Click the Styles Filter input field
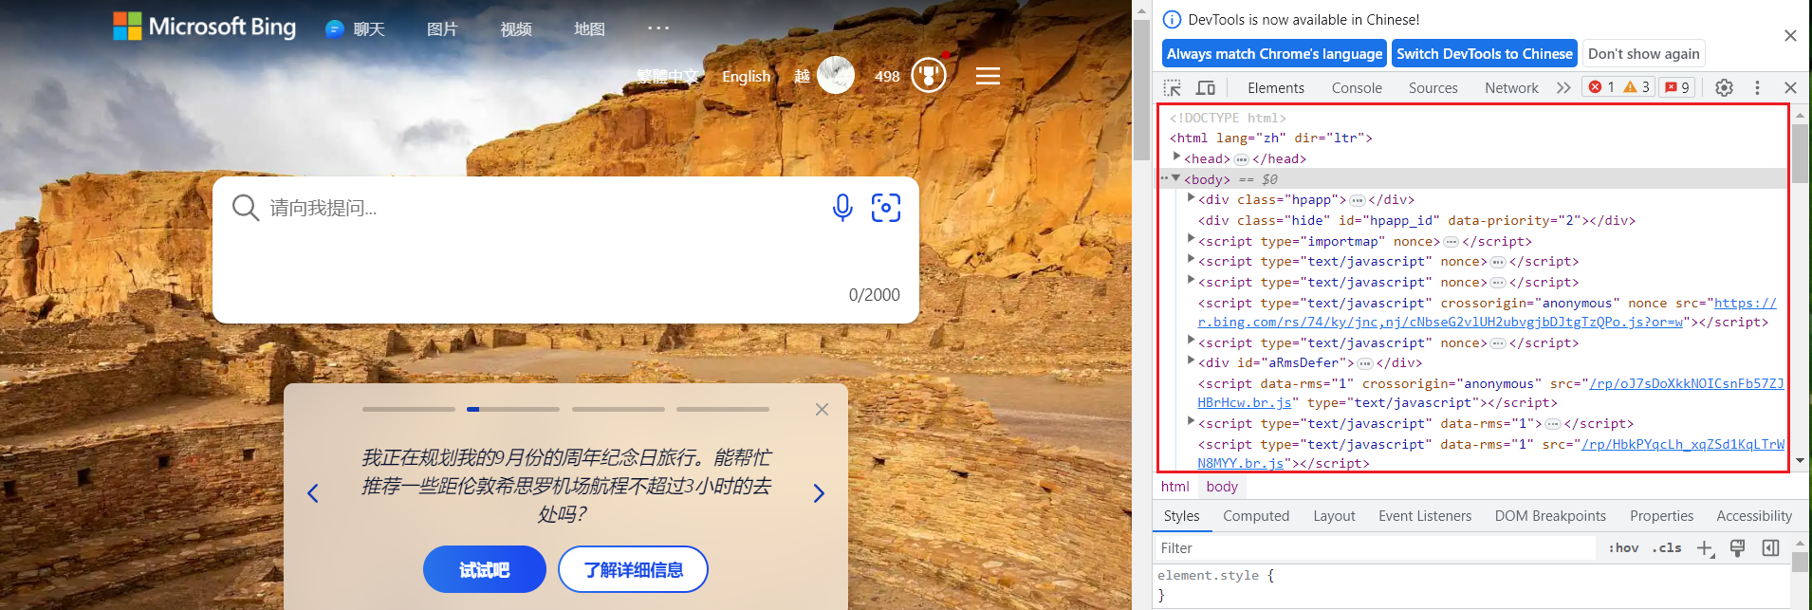Screen dimensions: 1812x610 [x=1376, y=548]
